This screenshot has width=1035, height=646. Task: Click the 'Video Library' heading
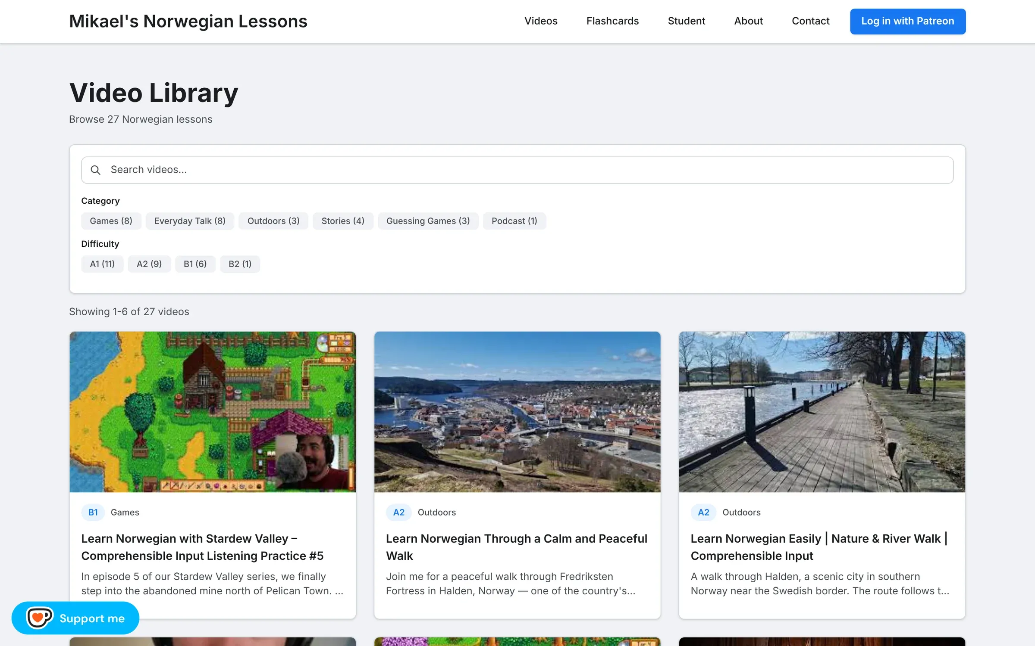(154, 93)
